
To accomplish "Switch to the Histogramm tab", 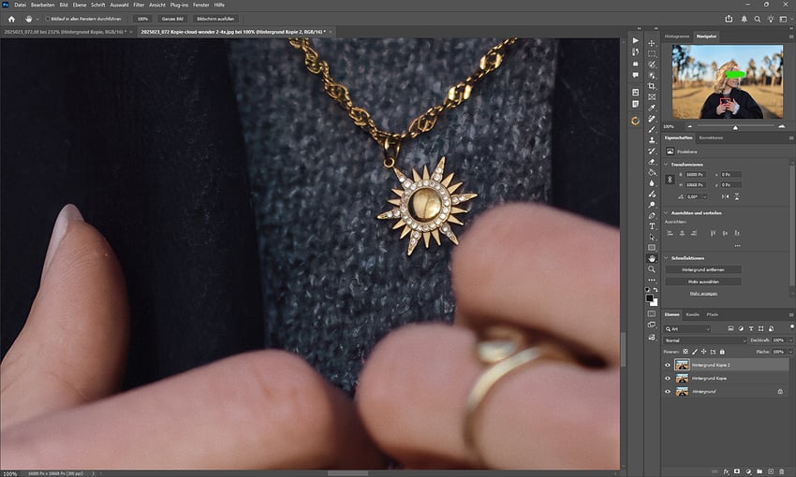I will click(x=678, y=36).
